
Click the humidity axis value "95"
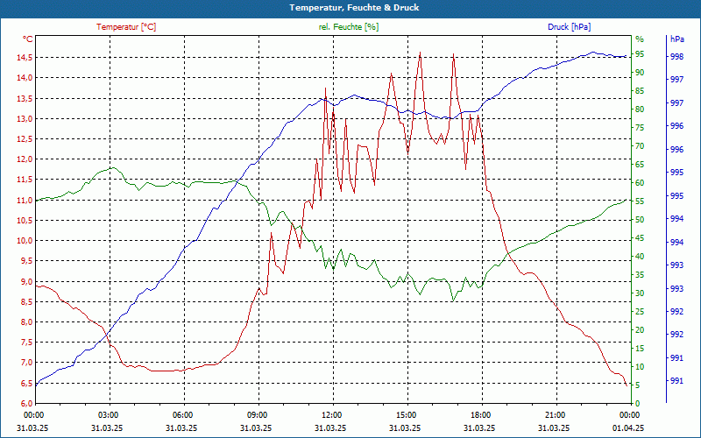640,54
